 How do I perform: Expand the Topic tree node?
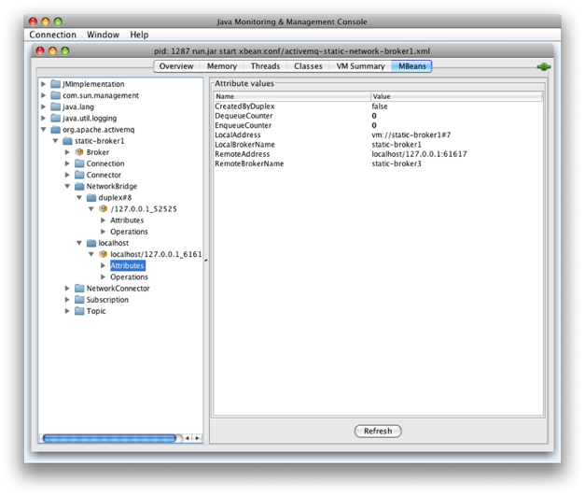[67, 311]
